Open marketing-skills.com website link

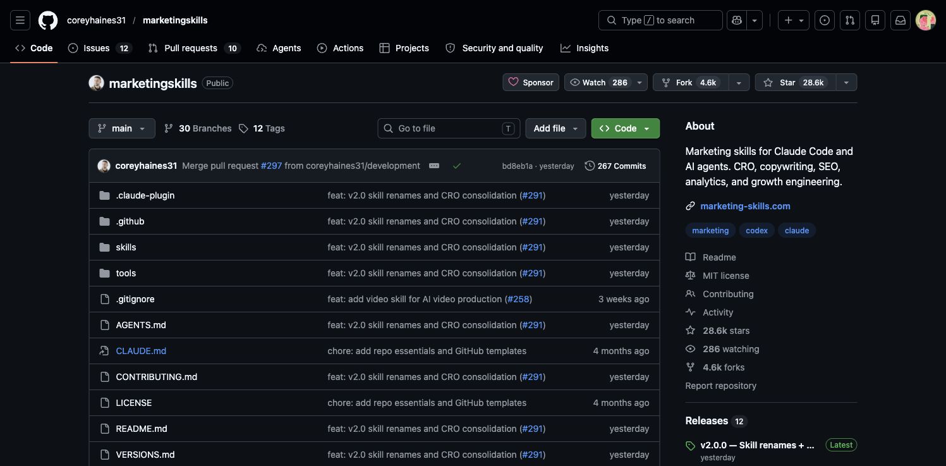745,206
